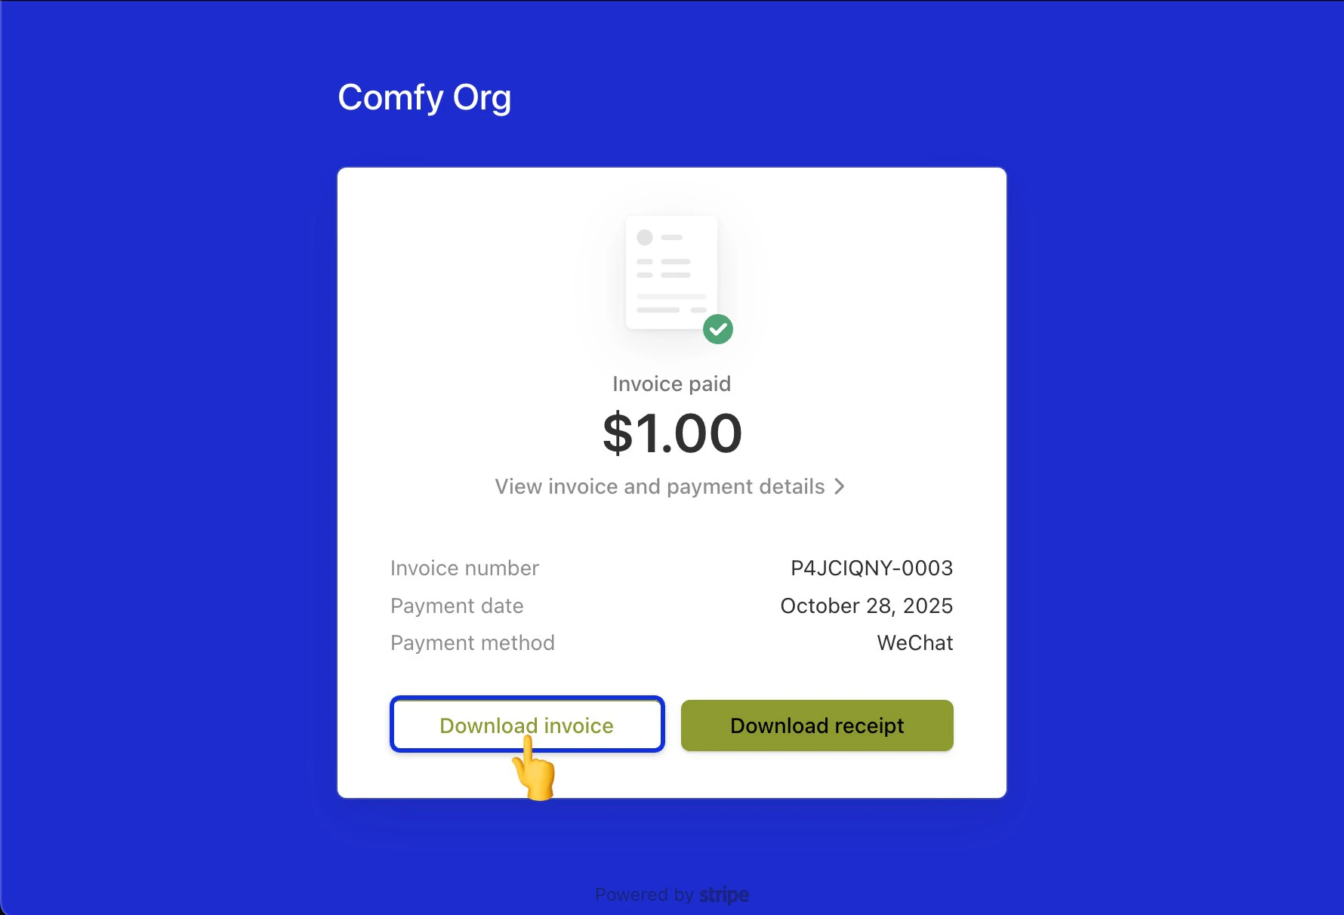Screen dimensions: 1344x915
Task: Select the Stripe logo at the bottom
Action: point(723,895)
